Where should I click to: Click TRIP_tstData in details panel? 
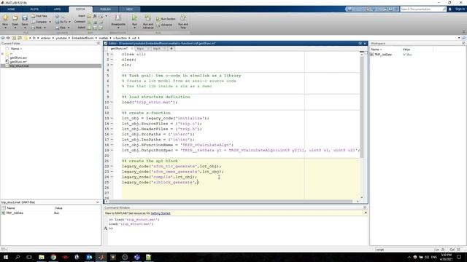tap(15, 213)
